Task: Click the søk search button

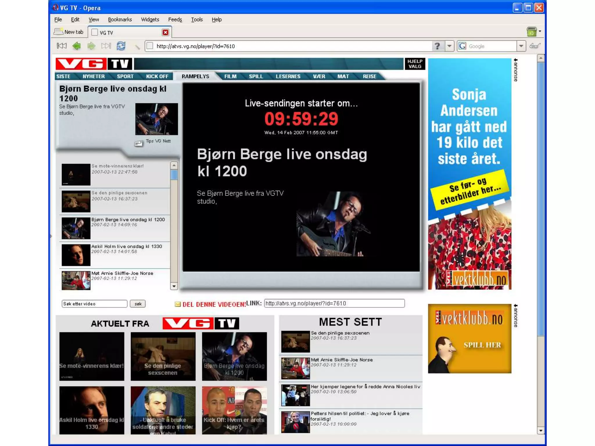Action: (138, 304)
